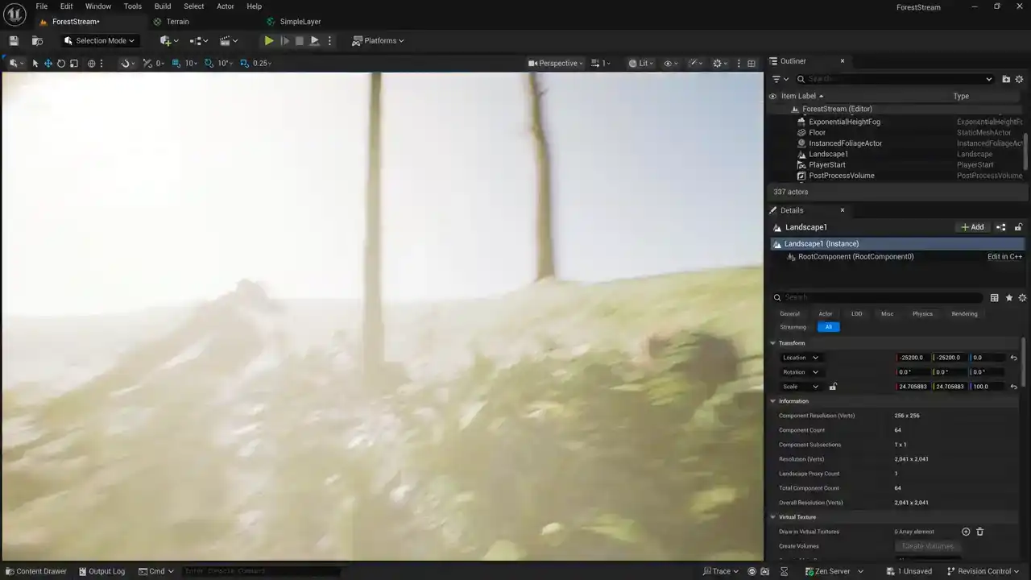Click the Add component button
This screenshot has width=1031, height=580.
tap(972, 227)
